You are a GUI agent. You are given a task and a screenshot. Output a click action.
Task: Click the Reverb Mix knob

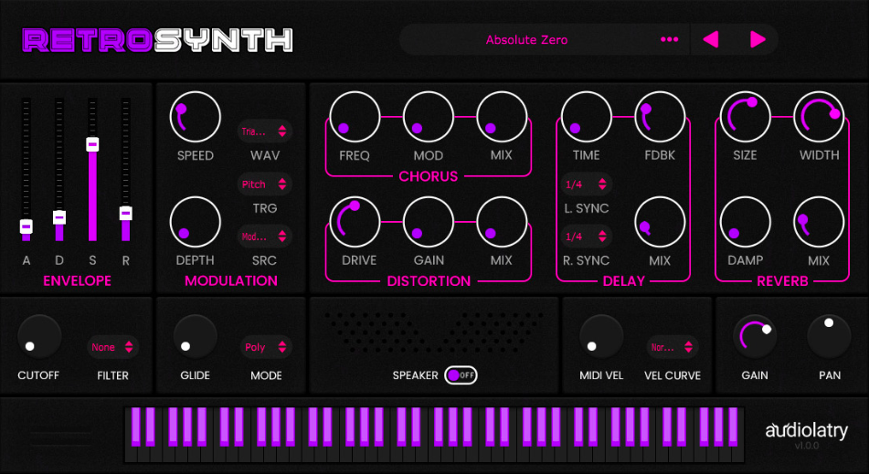click(819, 222)
